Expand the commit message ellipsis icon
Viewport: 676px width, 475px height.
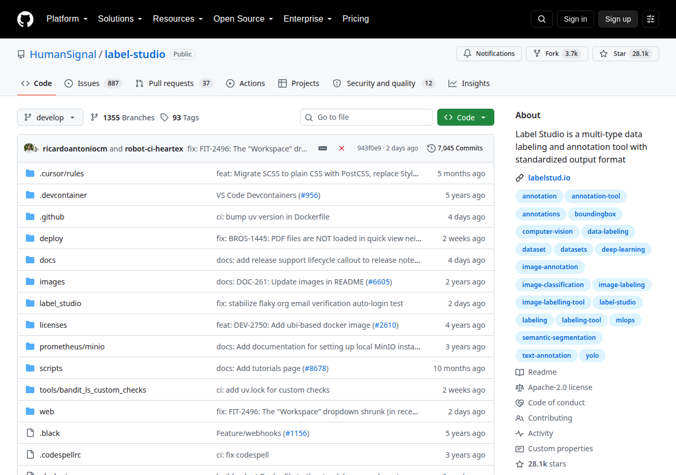(323, 148)
